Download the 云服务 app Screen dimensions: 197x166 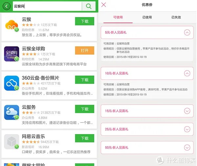[x=85, y=109]
